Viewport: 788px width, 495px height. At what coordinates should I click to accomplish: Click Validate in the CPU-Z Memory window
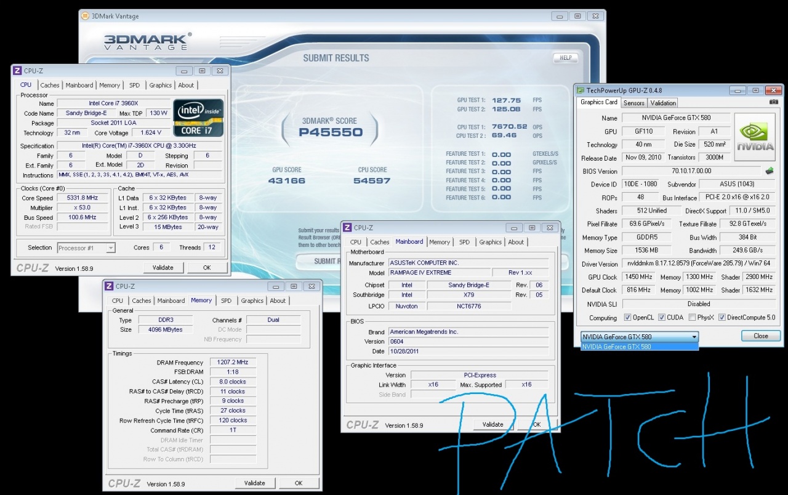pyautogui.click(x=254, y=483)
